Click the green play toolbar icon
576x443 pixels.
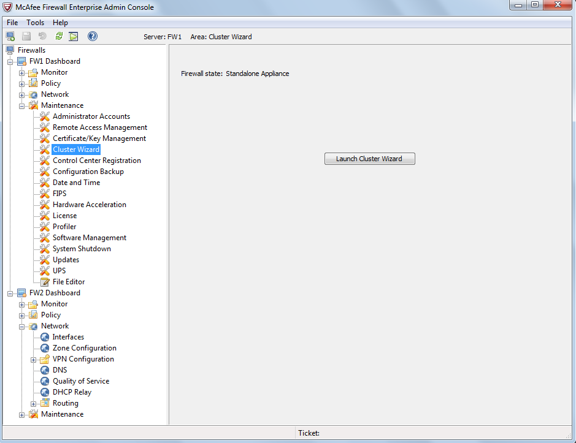coord(74,36)
